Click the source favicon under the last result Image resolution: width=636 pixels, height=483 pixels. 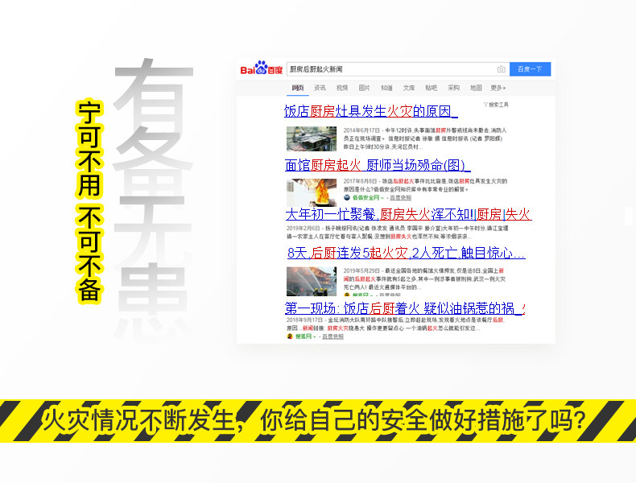coord(290,336)
